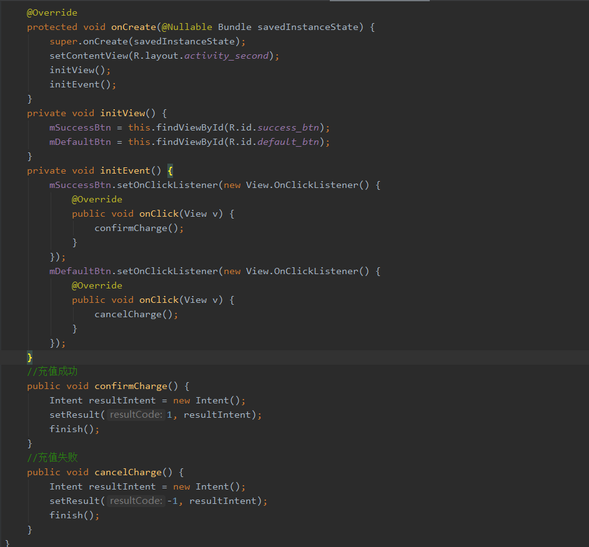The height and width of the screenshot is (547, 589).
Task: Click the initEvent(); call inside onCreate
Action: point(82,84)
